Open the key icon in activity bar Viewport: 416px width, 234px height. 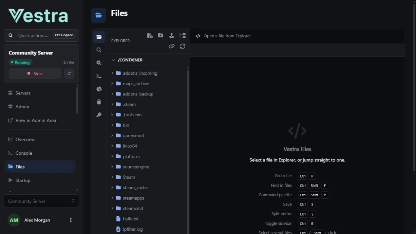coord(99,115)
